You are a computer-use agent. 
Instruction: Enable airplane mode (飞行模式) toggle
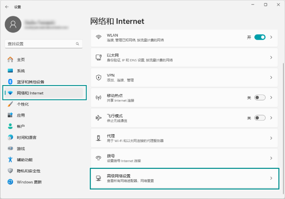[x=260, y=118]
